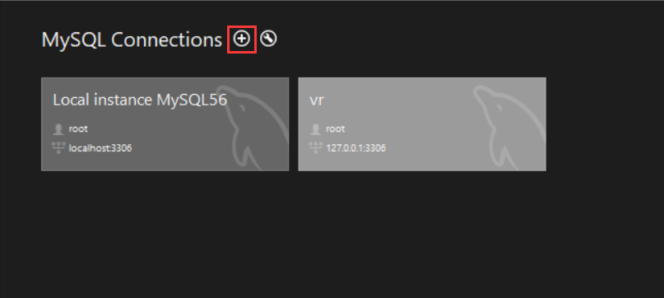This screenshot has height=298, width=664.
Task: Click the localhost:3306 host address
Action: 100,148
